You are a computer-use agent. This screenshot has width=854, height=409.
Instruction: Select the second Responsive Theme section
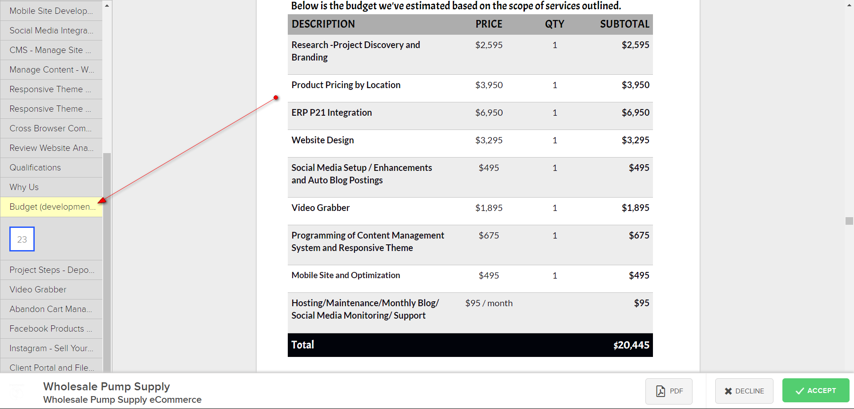pos(51,109)
